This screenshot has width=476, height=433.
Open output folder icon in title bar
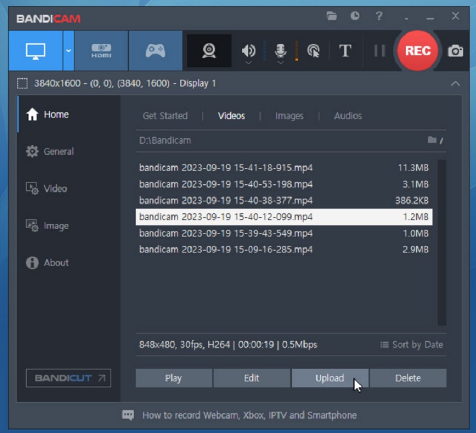(331, 16)
